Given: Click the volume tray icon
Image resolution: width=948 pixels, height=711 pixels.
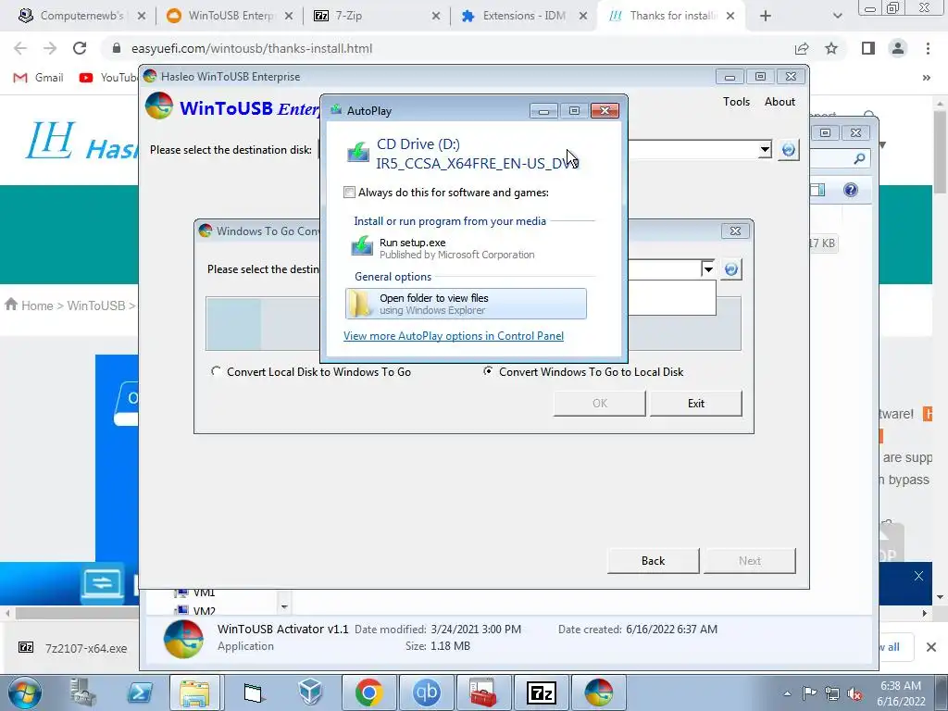Looking at the screenshot, I should (x=854, y=693).
